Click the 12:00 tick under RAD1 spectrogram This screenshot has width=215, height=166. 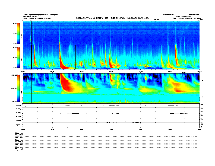(x=111, y=71)
